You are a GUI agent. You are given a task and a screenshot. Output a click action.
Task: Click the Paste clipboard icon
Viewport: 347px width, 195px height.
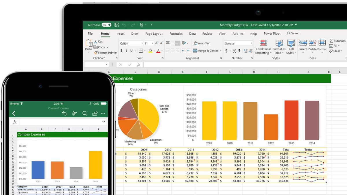(89, 43)
